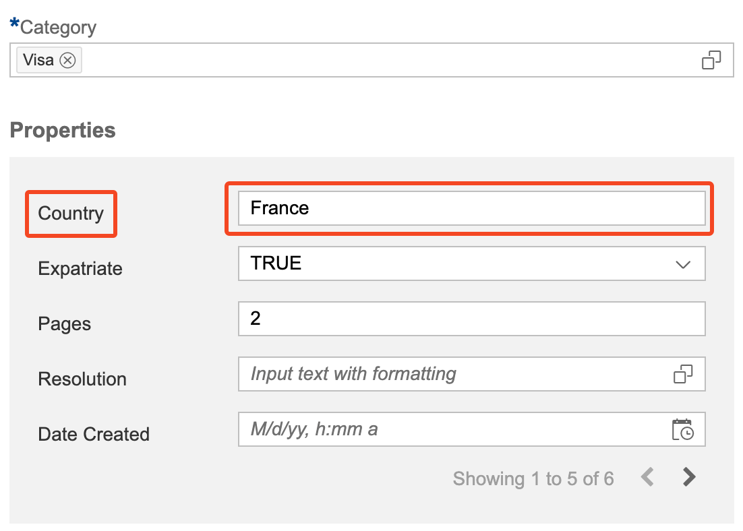Click the Pages property label
The image size is (743, 531).
(x=64, y=324)
